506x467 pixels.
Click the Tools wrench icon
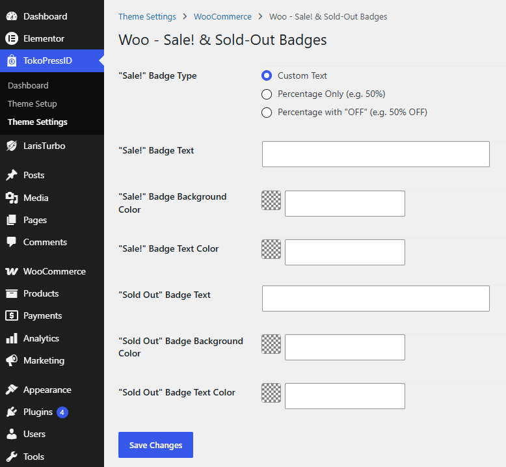[x=12, y=457]
